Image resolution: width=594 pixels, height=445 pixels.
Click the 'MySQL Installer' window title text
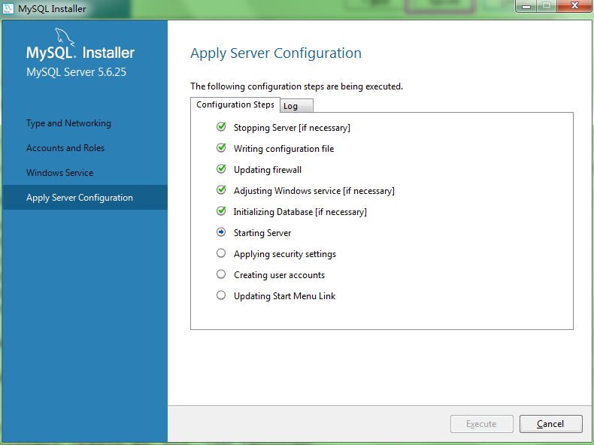pyautogui.click(x=52, y=9)
